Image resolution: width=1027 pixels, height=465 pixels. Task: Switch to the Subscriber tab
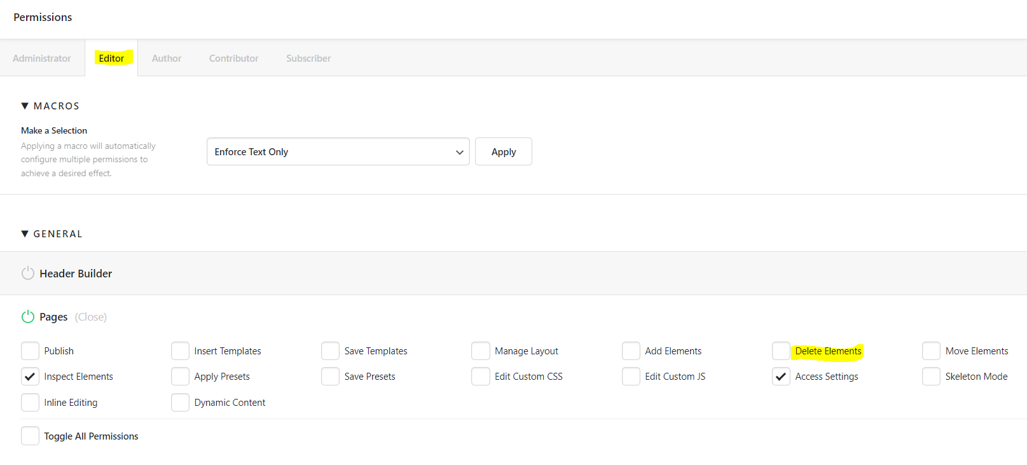pos(308,58)
